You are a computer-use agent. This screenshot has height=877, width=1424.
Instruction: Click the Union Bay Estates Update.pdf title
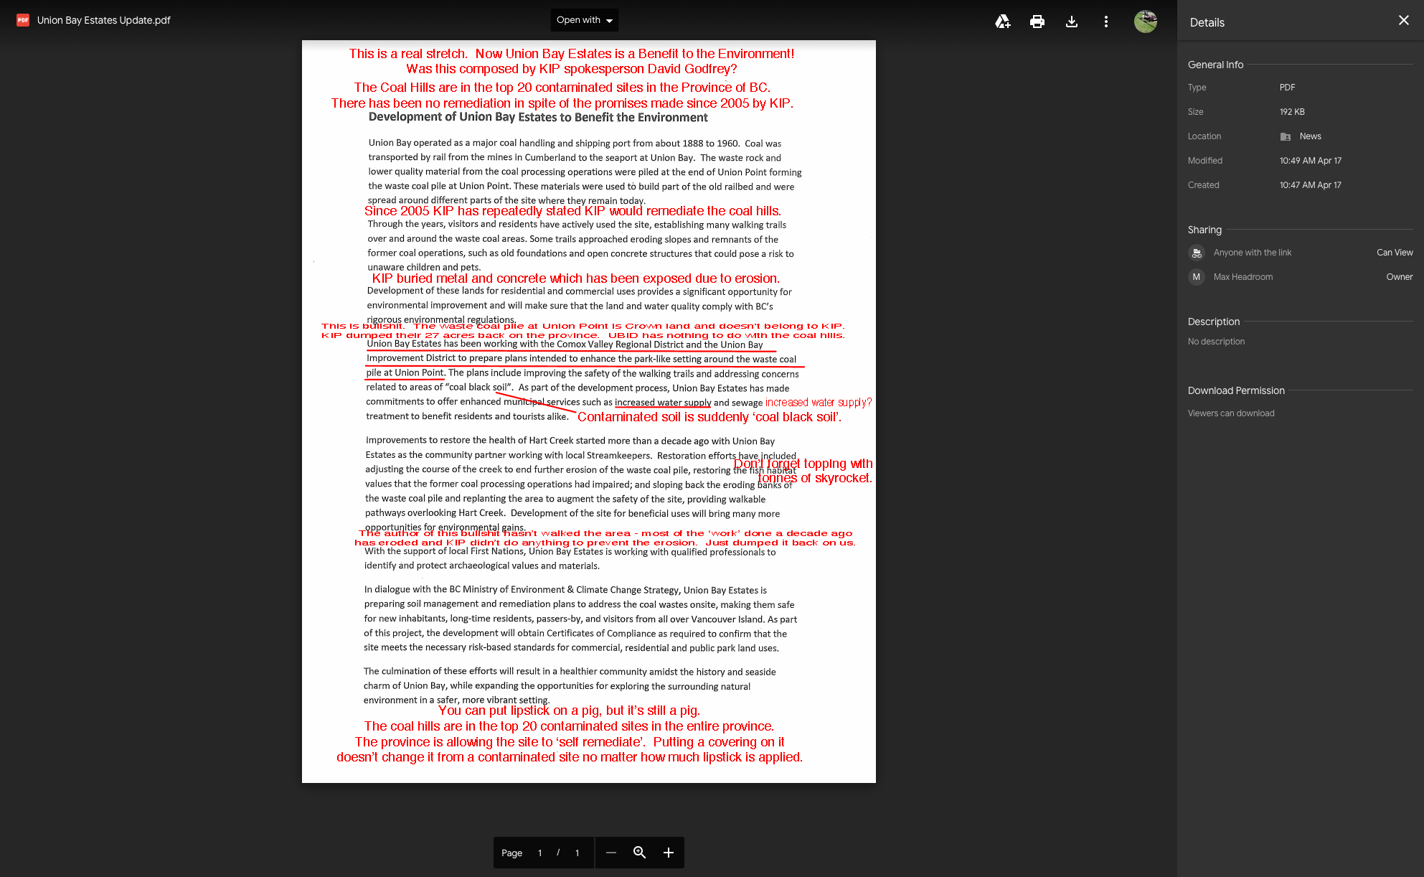tap(104, 20)
